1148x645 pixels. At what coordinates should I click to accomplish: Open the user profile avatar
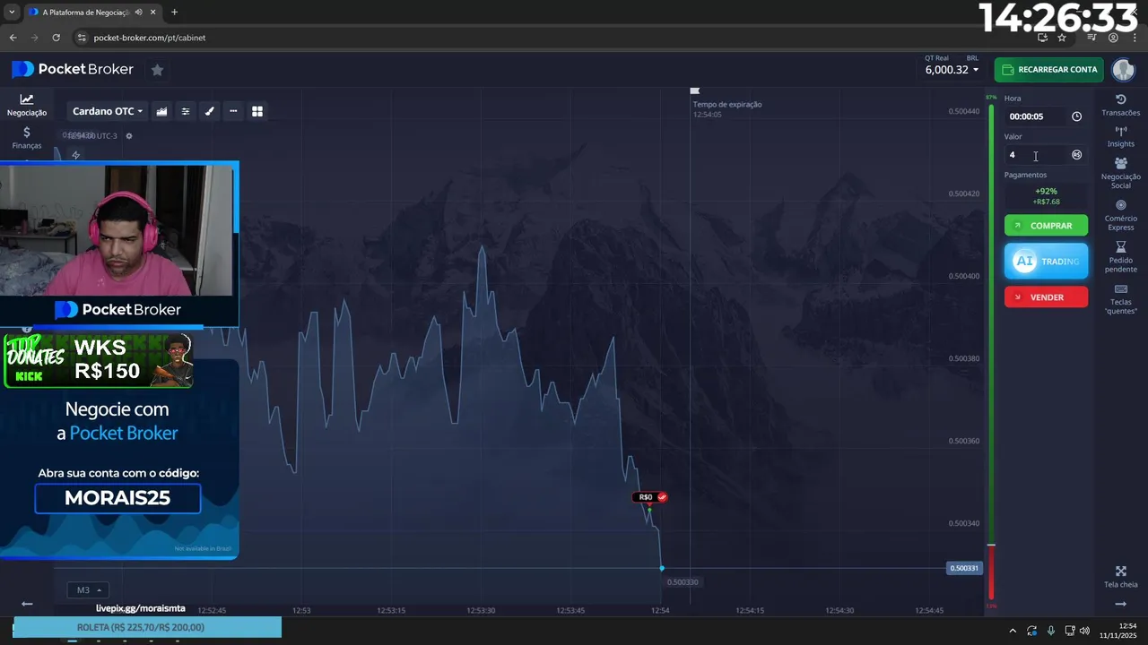tap(1123, 69)
